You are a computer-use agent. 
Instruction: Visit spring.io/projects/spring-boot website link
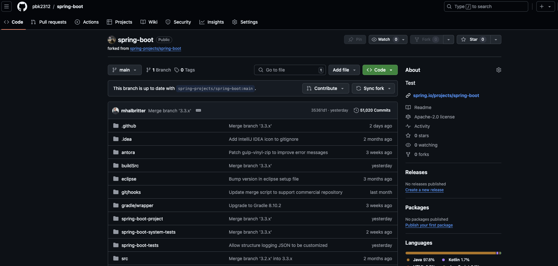pyautogui.click(x=446, y=95)
